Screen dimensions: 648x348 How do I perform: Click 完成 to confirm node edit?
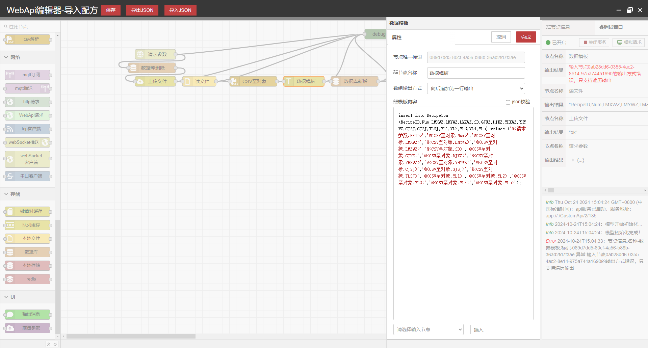(x=526, y=37)
